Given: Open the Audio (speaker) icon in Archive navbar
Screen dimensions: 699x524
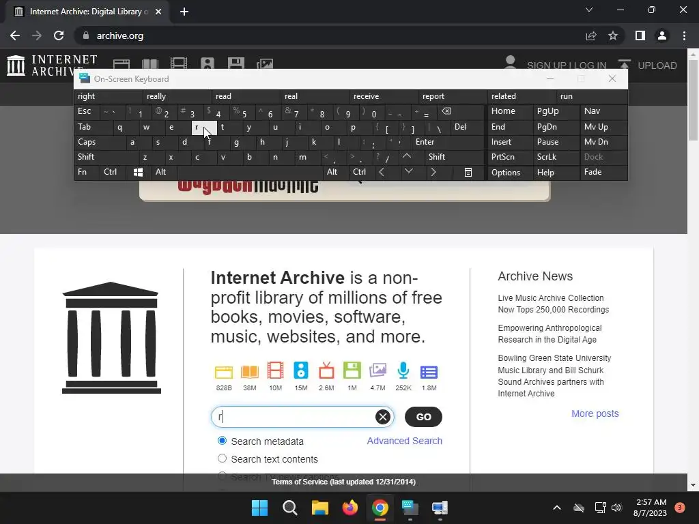Looking at the screenshot, I should pyautogui.click(x=208, y=63).
